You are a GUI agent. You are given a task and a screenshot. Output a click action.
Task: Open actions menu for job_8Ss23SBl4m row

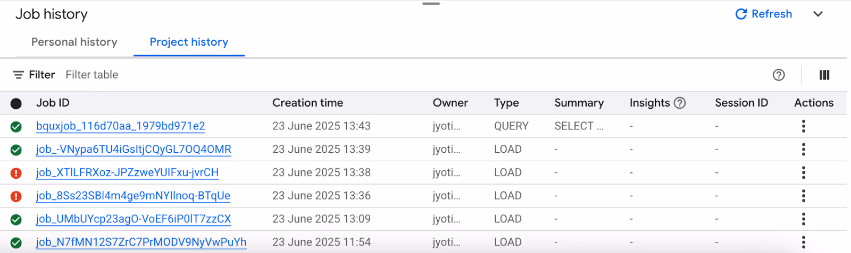[x=804, y=196]
